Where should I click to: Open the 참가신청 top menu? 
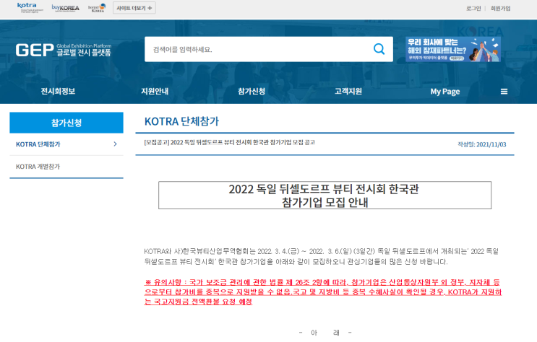(x=252, y=92)
